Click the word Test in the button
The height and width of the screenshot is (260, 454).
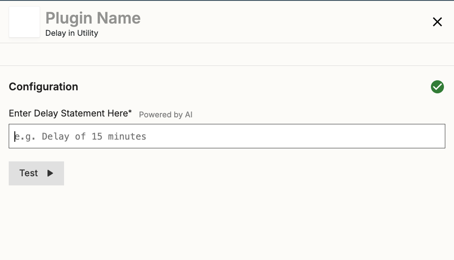[x=28, y=173]
